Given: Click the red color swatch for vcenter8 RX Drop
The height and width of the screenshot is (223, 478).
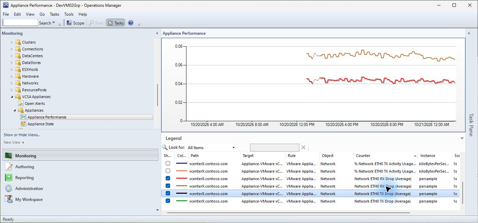Looking at the screenshot, I should pos(182,178).
